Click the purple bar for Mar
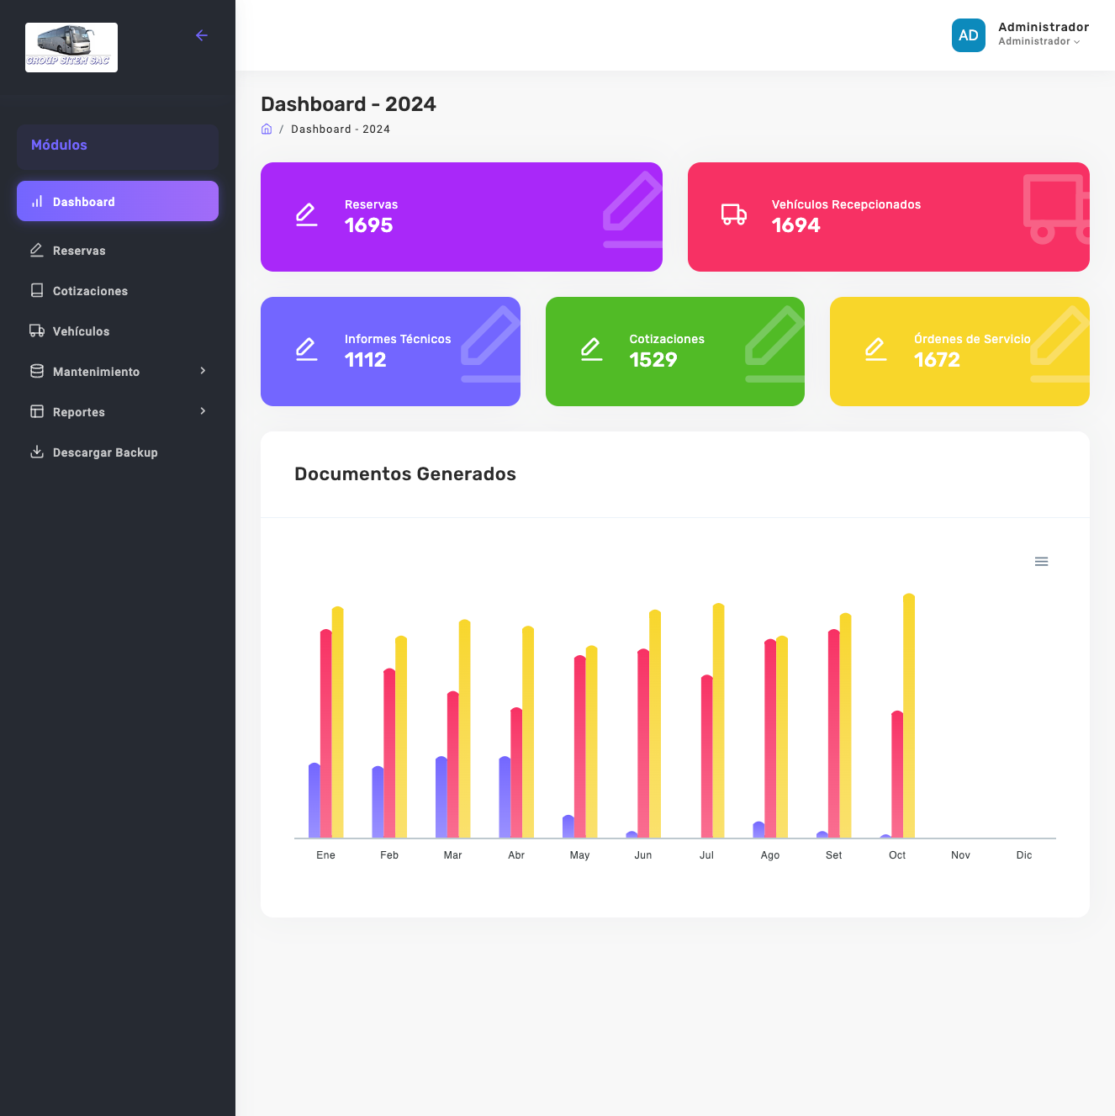Viewport: 1115px width, 1116px height. tap(441, 797)
